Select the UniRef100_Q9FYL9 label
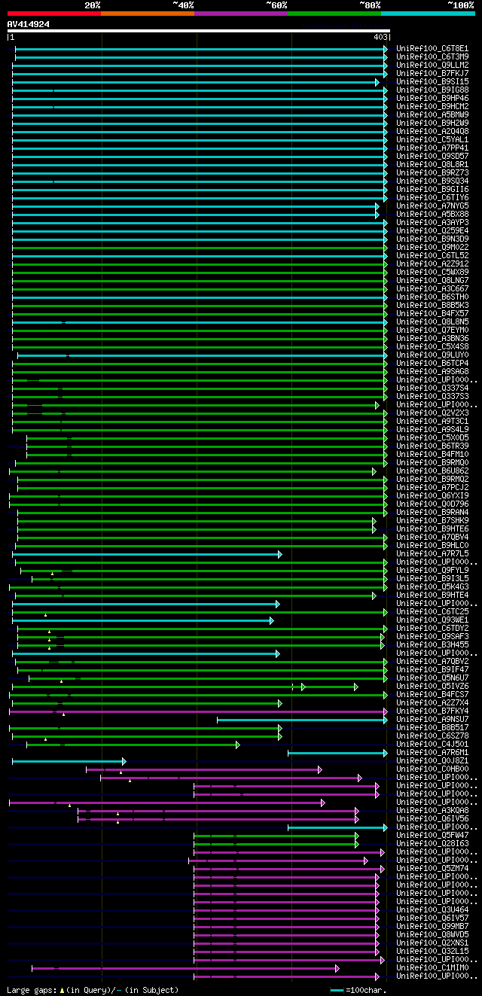The image size is (482, 996). point(432,571)
